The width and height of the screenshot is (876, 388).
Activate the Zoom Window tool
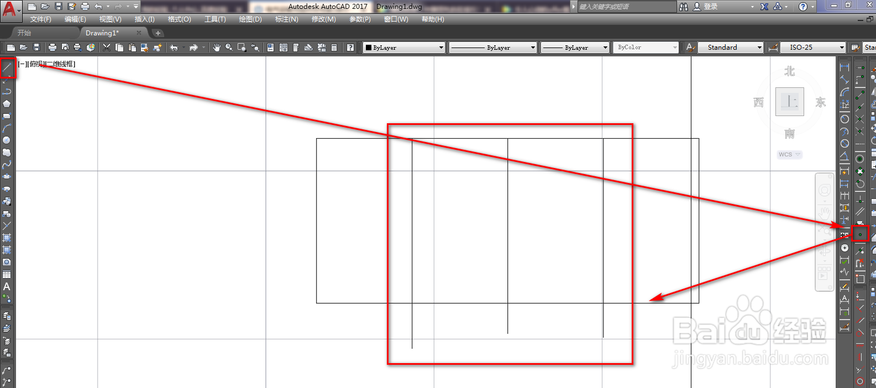[242, 48]
